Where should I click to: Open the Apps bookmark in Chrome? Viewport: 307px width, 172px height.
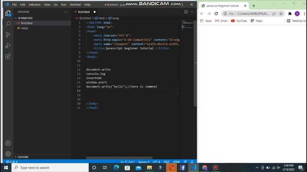[x=206, y=21]
